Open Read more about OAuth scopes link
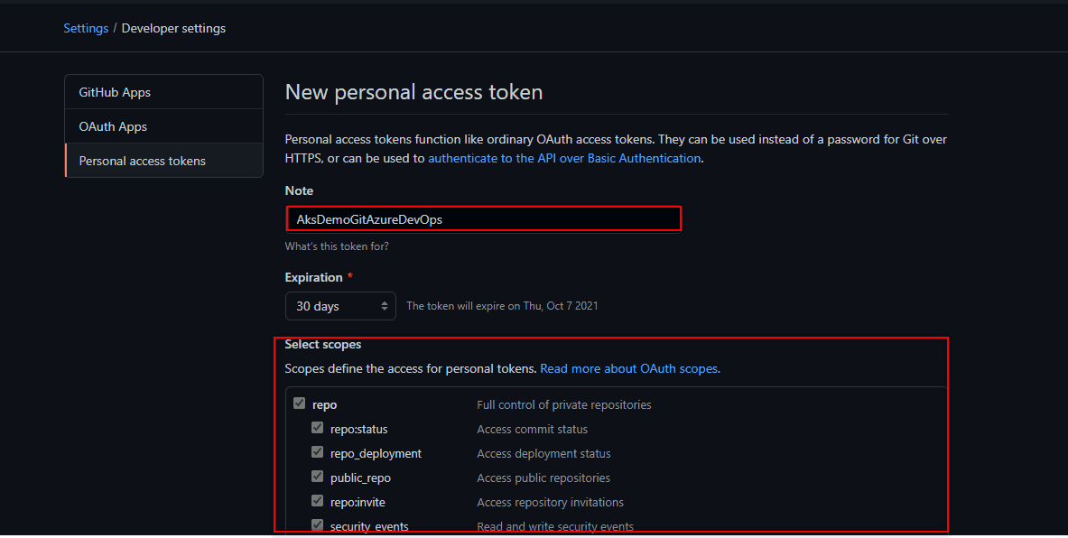 (629, 368)
